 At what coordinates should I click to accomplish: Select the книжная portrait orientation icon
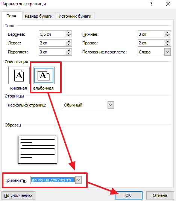19,75
